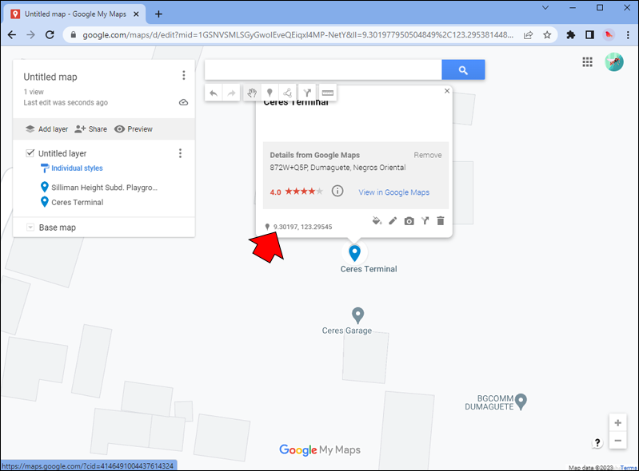Image resolution: width=639 pixels, height=471 pixels.
Task: Add photo using the camera icon
Action: pyautogui.click(x=409, y=221)
